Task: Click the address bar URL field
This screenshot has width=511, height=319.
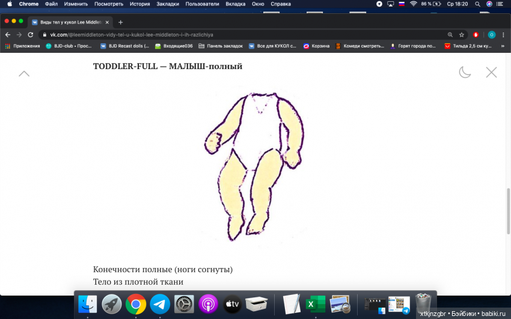Action: click(x=240, y=35)
